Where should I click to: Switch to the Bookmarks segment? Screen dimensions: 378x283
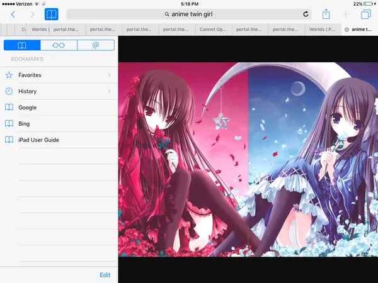pos(22,45)
